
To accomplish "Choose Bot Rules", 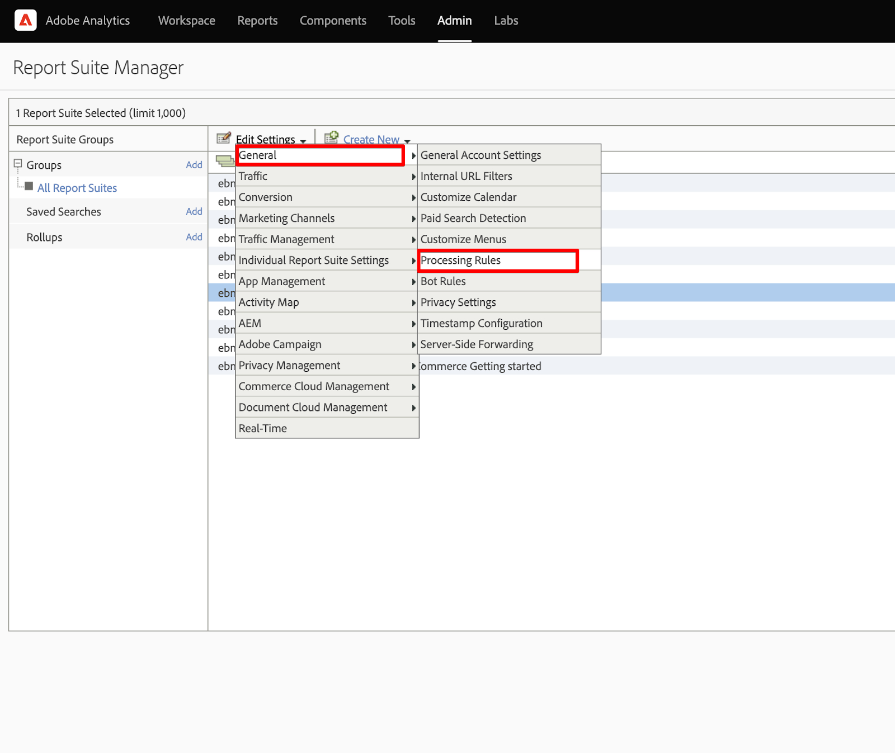I will 510,281.
